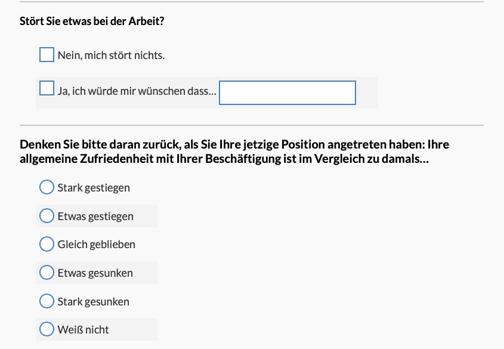504x349 pixels.
Task: Select the "Gleich geblieben" radio option
Action: pyautogui.click(x=47, y=244)
